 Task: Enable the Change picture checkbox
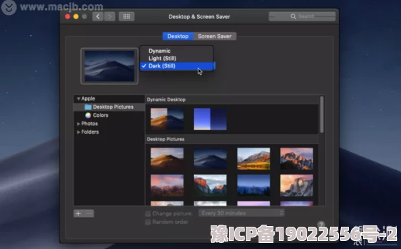click(148, 213)
